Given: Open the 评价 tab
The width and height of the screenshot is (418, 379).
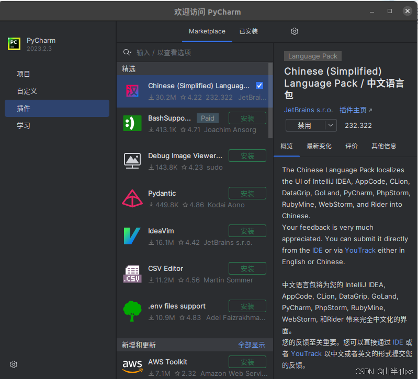Looking at the screenshot, I should pos(352,146).
